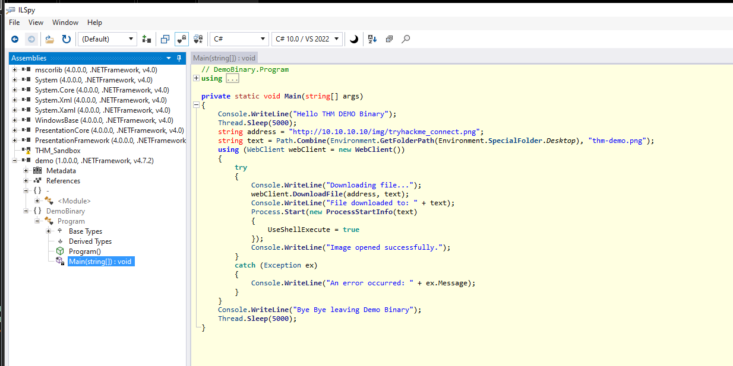The width and height of the screenshot is (733, 366).
Task: Open the assembly list (Default) dropdown
Action: 107,39
